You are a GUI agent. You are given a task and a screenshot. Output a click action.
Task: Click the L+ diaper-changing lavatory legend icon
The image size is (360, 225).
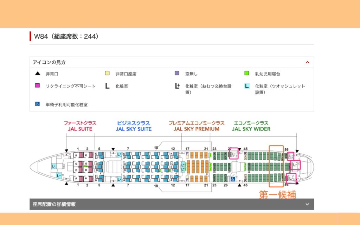click(x=177, y=86)
